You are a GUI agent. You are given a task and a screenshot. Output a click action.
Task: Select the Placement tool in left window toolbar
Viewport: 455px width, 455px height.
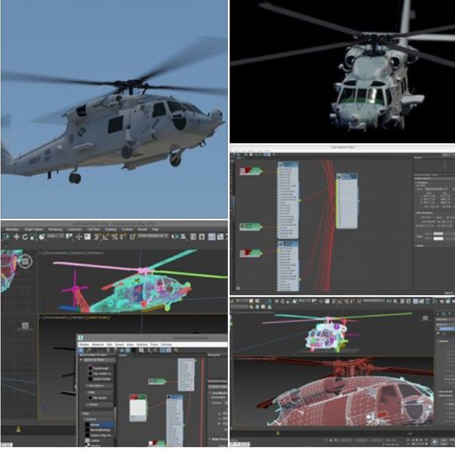pos(42,237)
